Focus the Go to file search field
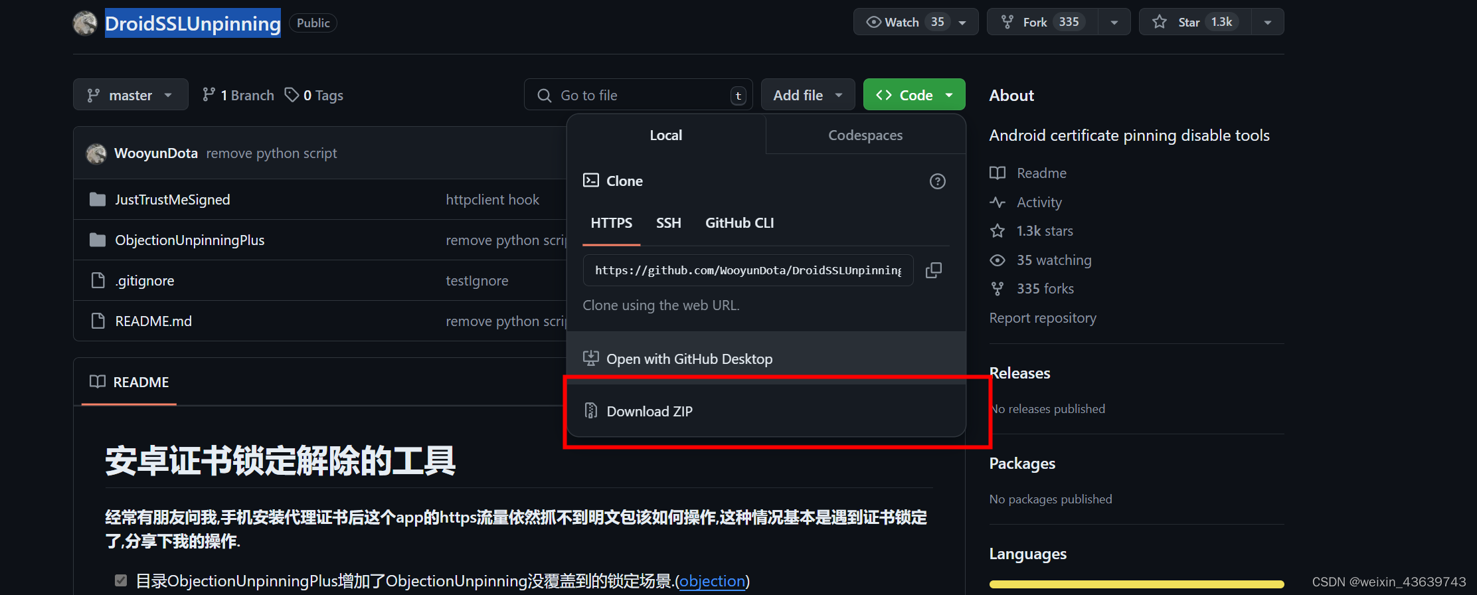This screenshot has height=595, width=1477. [638, 95]
